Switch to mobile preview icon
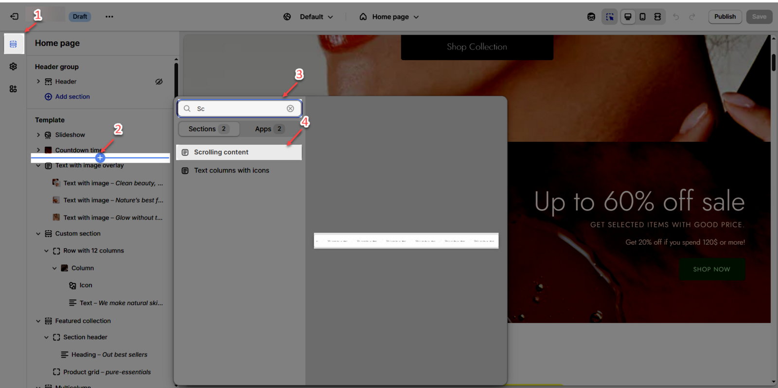778x388 pixels. [642, 17]
